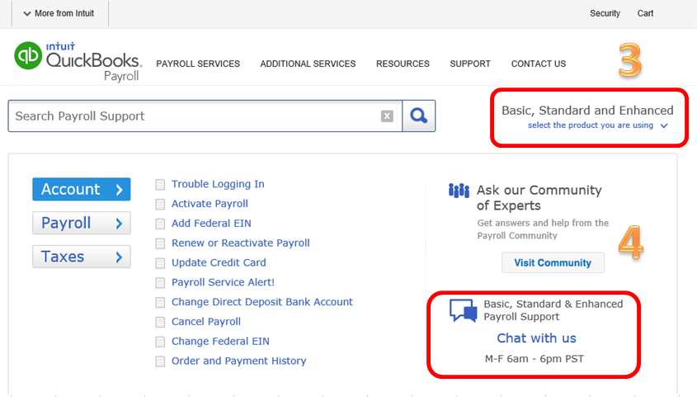This screenshot has height=397, width=697.
Task: Select the Payroll category button
Action: (82, 223)
